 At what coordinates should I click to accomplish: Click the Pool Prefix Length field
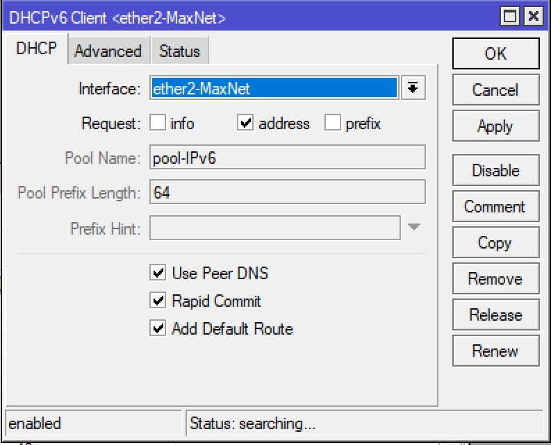[288, 192]
